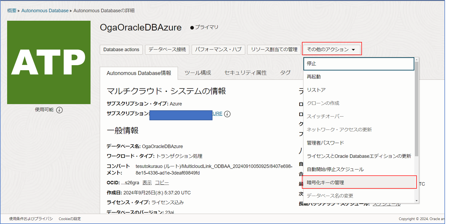Click the large green ATP database logo

[x=49, y=62]
